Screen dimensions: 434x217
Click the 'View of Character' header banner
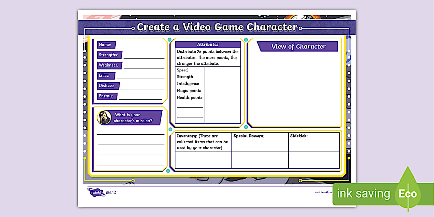[x=298, y=46]
